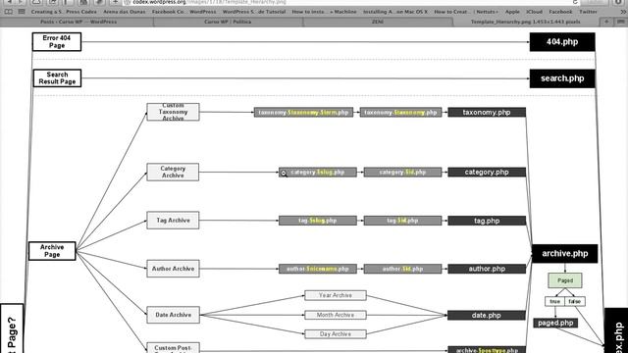Click the 'Archive Page' box
The height and width of the screenshot is (353, 628).
click(52, 251)
